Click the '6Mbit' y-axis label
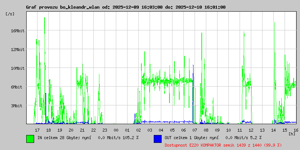Image resolution: width=300 pixels, height=150 pixels. pos(17,87)
